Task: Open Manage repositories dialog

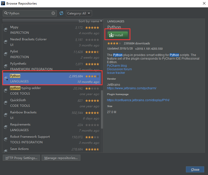Action: pos(61,158)
